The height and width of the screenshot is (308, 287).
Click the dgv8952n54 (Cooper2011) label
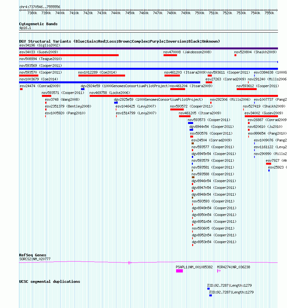[x=214, y=235]
